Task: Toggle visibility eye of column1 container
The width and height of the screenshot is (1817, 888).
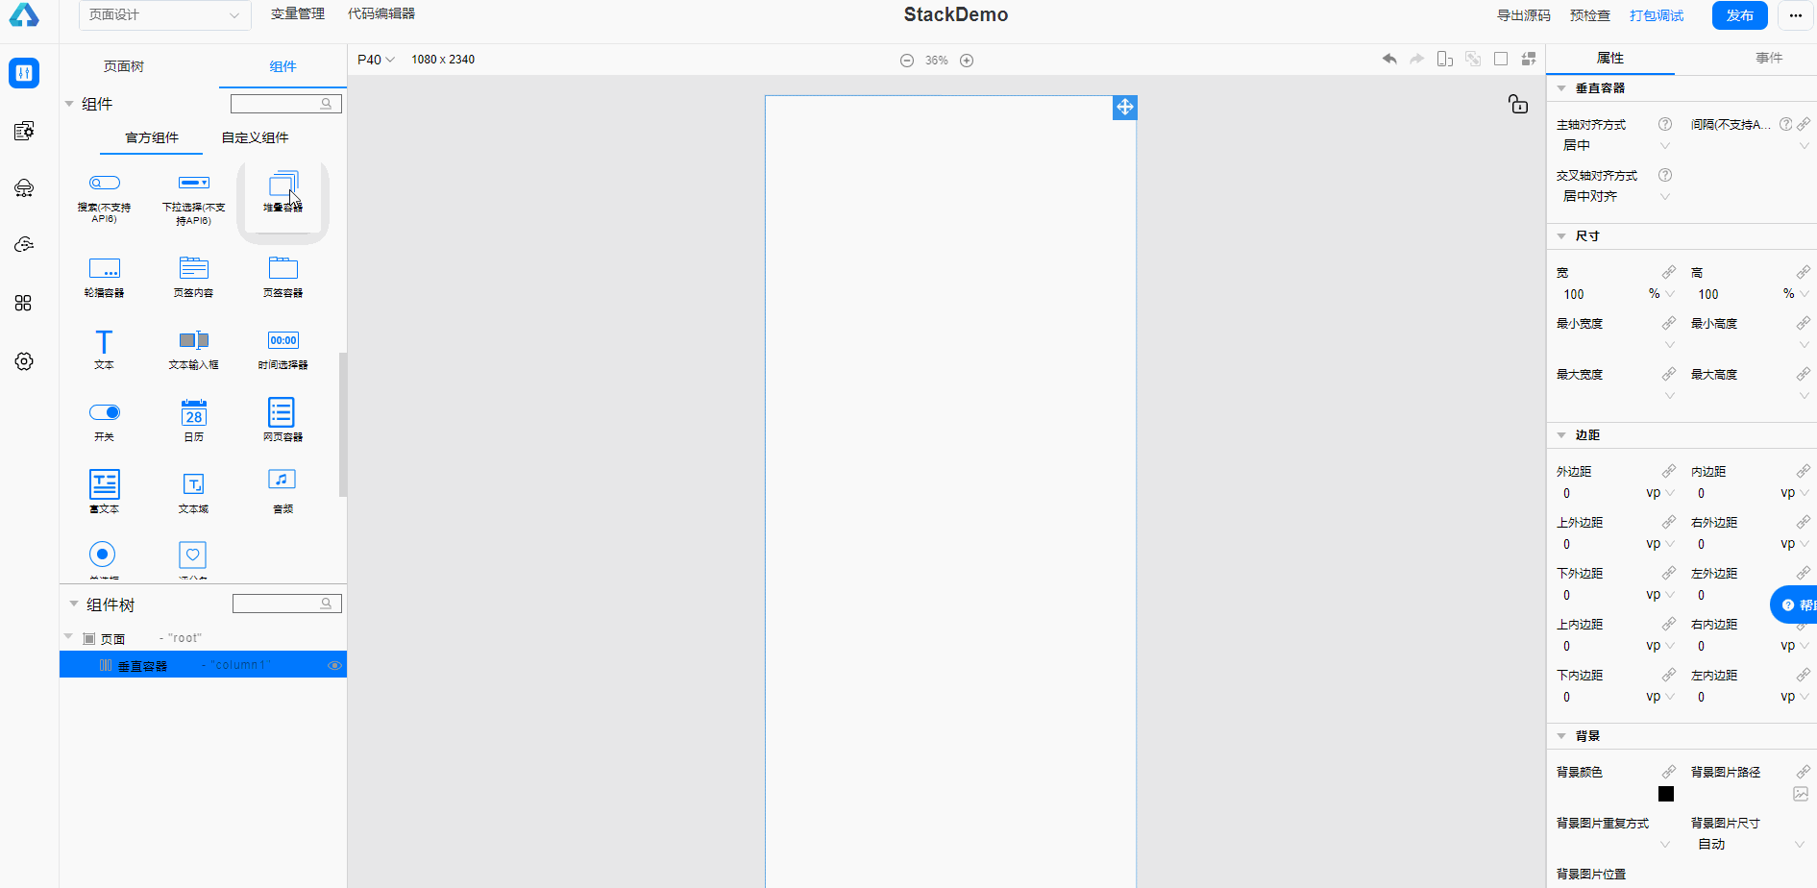Action: point(334,665)
